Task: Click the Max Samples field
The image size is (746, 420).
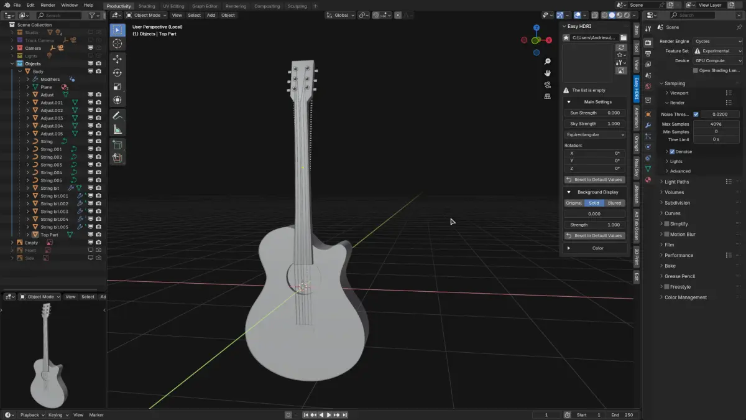Action: tap(717, 124)
